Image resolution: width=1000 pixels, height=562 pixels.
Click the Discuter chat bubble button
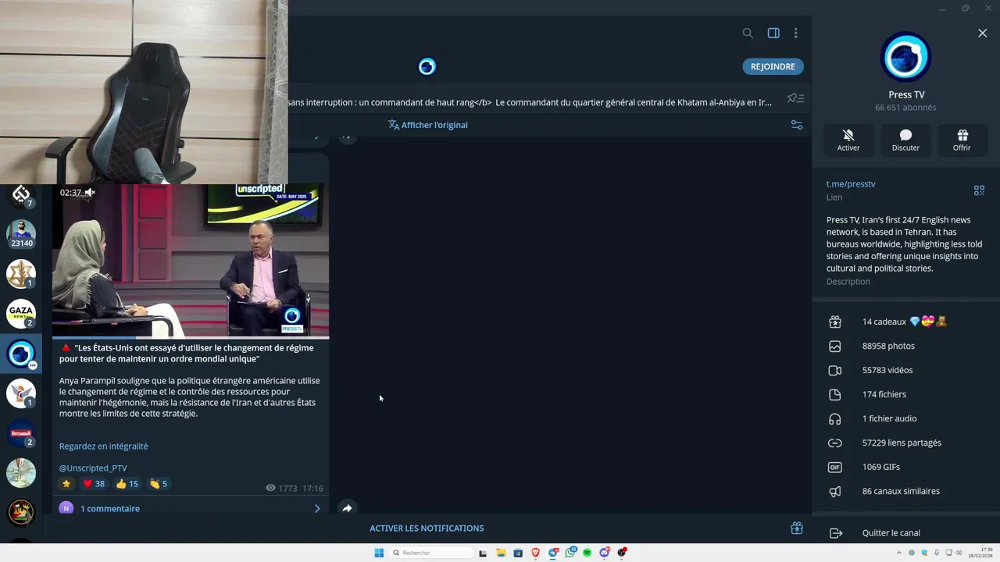[x=905, y=140]
